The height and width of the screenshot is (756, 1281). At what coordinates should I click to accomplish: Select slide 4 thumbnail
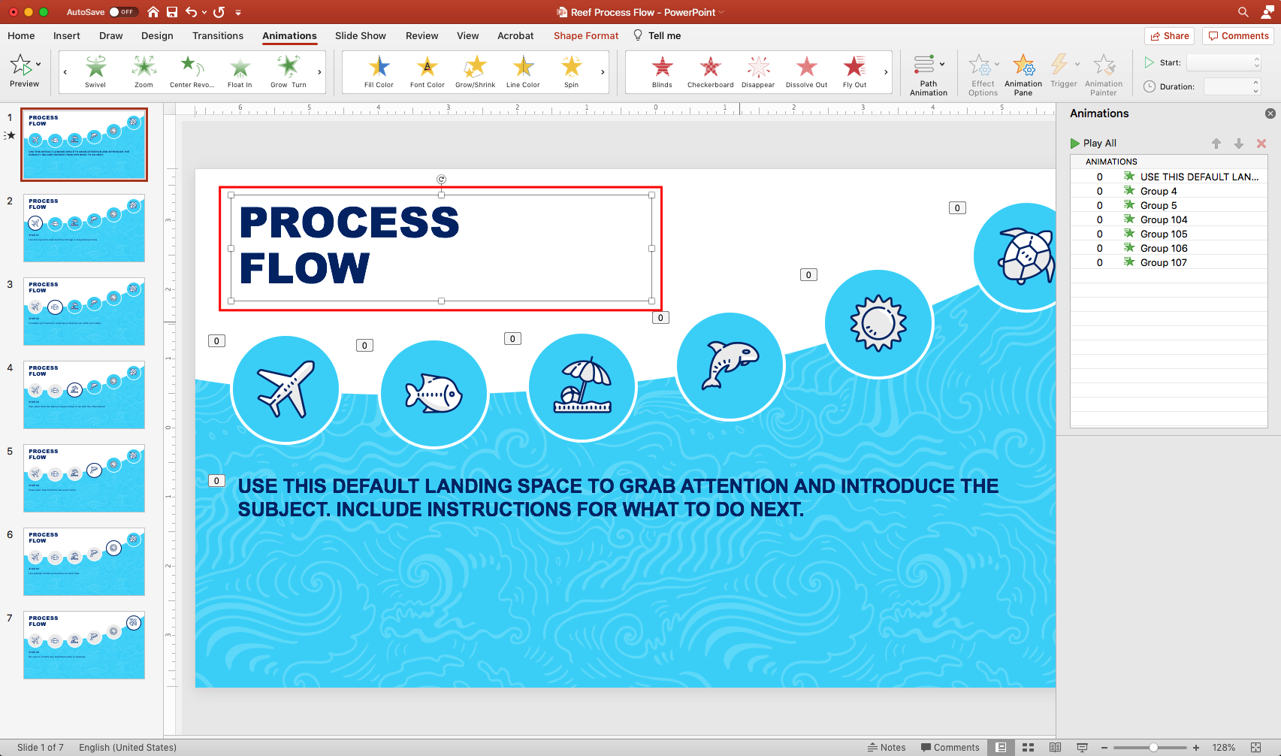83,395
